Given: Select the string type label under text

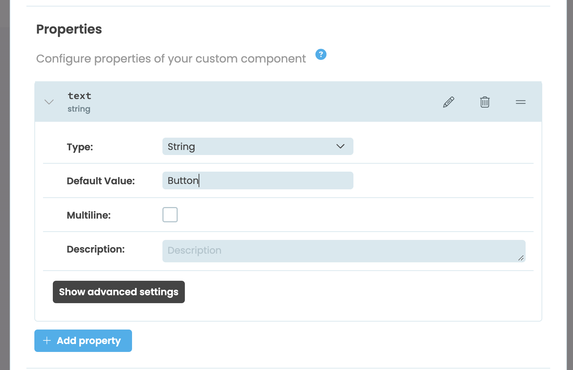Looking at the screenshot, I should tap(79, 109).
